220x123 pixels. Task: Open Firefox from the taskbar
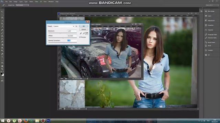(25, 121)
